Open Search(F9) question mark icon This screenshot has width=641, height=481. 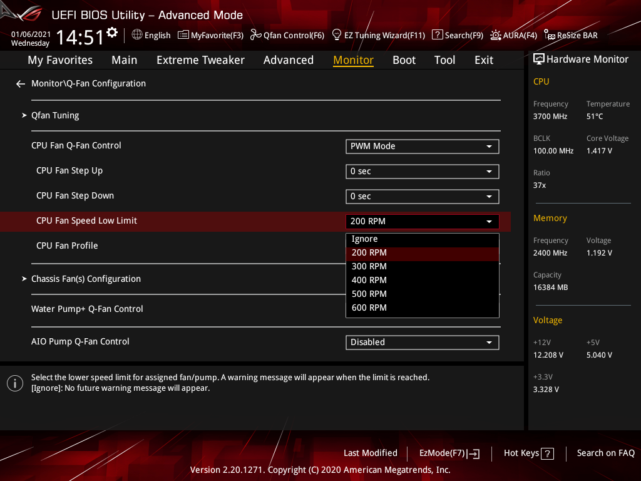point(437,35)
